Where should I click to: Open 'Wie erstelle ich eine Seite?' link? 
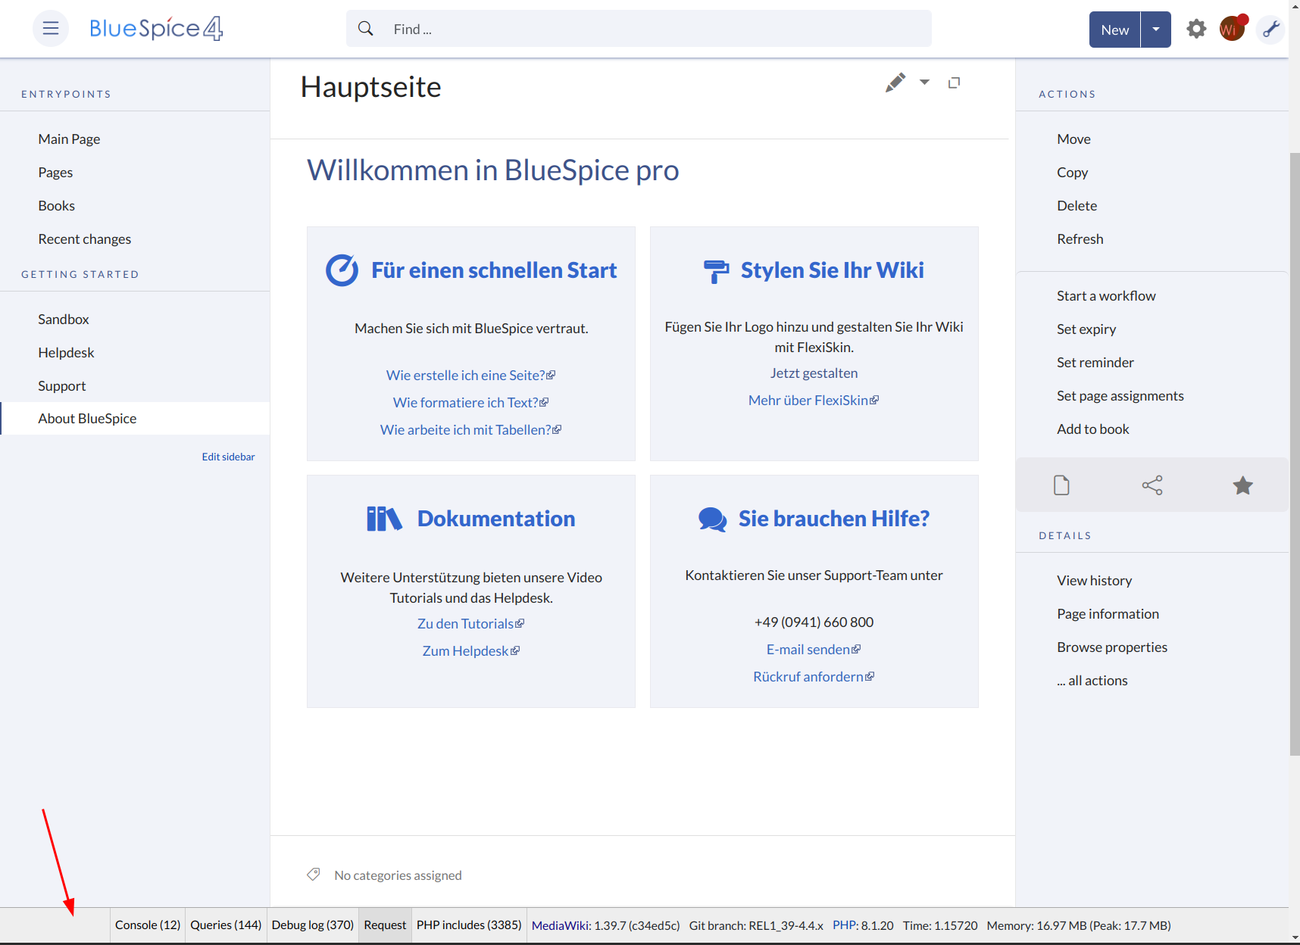point(470,376)
